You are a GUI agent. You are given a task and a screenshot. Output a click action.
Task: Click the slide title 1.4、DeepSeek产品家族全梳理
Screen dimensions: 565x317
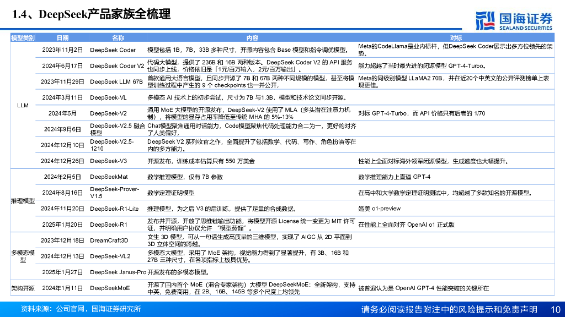click(90, 13)
